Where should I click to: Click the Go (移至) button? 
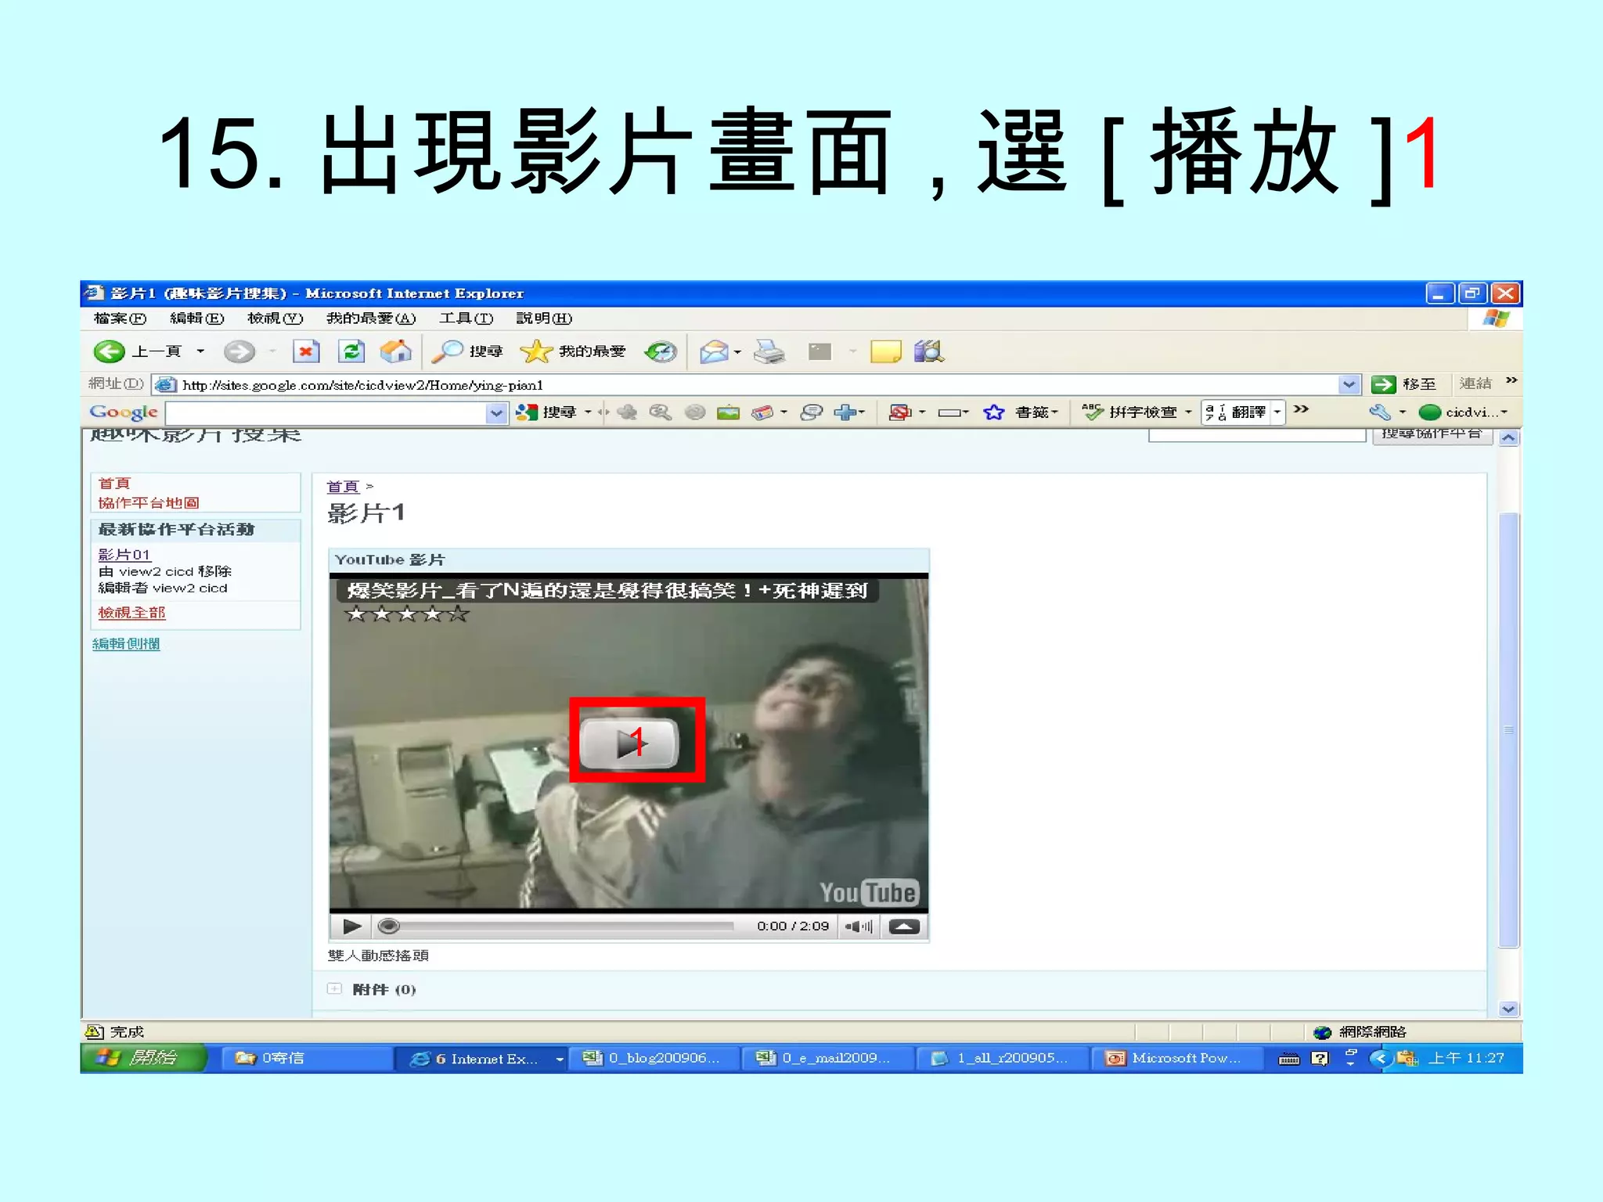1405,384
